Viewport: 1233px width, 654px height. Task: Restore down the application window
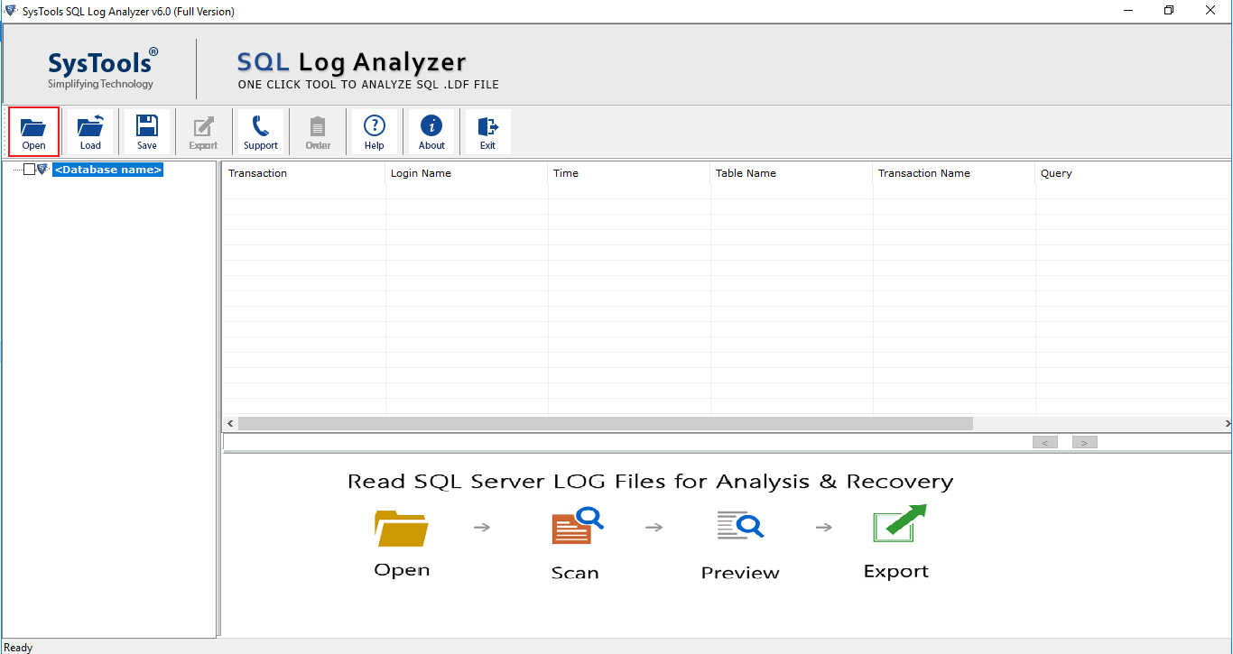(x=1170, y=11)
